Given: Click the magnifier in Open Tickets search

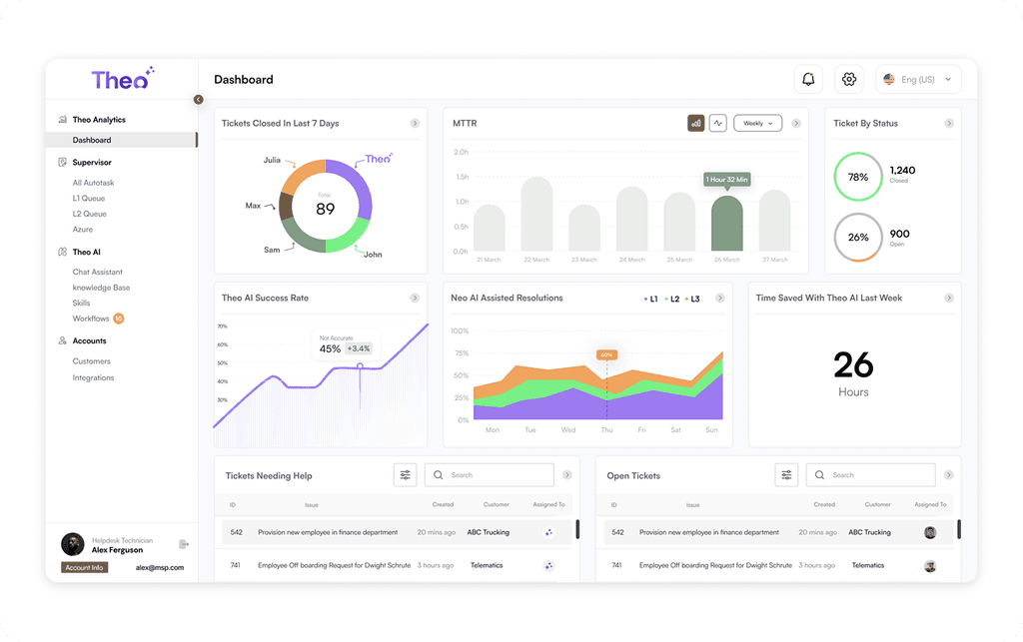Looking at the screenshot, I should click(820, 475).
